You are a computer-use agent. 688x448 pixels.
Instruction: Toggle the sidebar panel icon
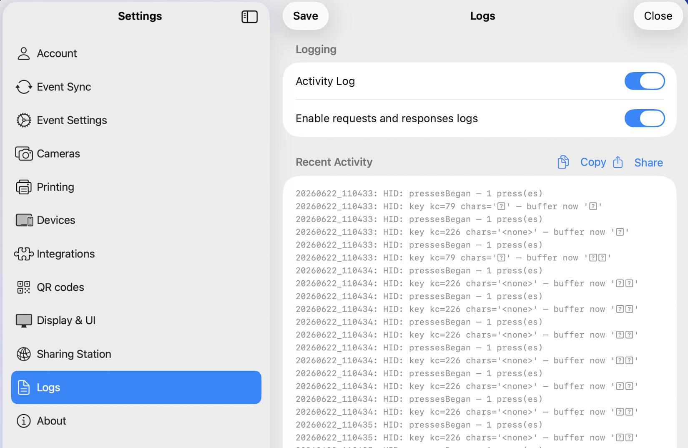tap(250, 17)
